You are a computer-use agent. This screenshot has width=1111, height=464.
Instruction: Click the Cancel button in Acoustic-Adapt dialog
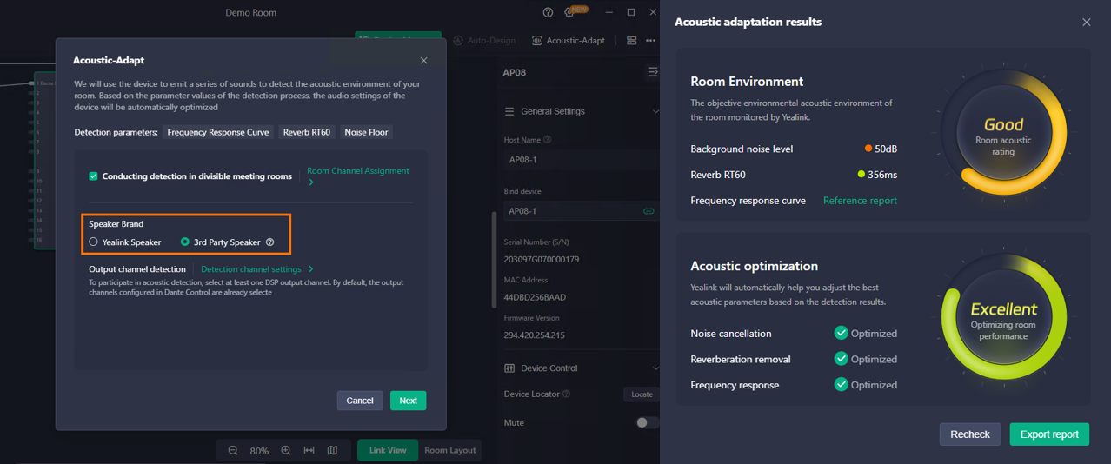point(360,401)
